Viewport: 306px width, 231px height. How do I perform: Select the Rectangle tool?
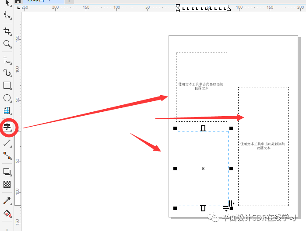pyautogui.click(x=7, y=85)
